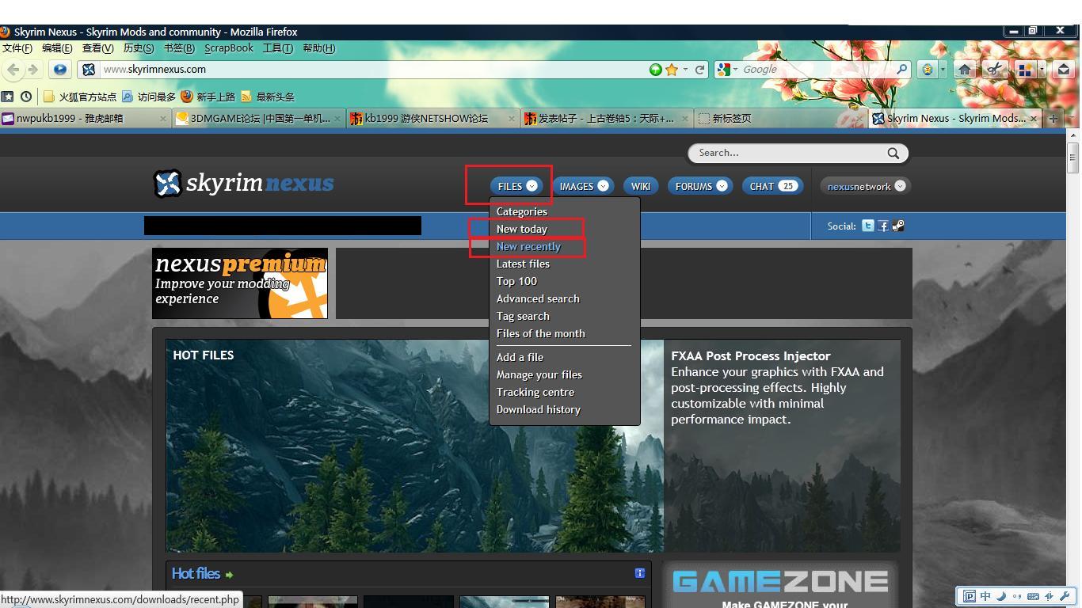The image size is (1082, 608).
Task: Reload the page with the refresh icon
Action: [x=700, y=70]
